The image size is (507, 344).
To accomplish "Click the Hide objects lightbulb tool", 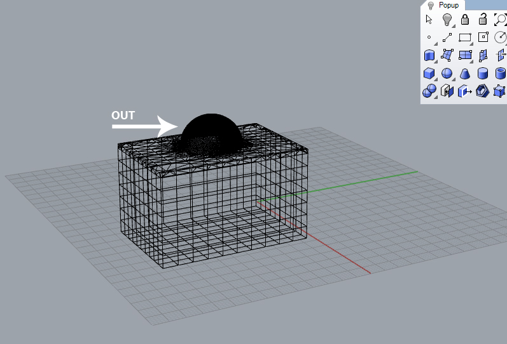I will coord(447,20).
